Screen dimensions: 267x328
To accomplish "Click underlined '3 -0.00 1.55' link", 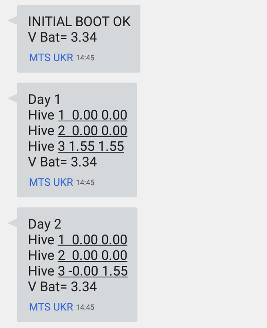I will click(93, 271).
